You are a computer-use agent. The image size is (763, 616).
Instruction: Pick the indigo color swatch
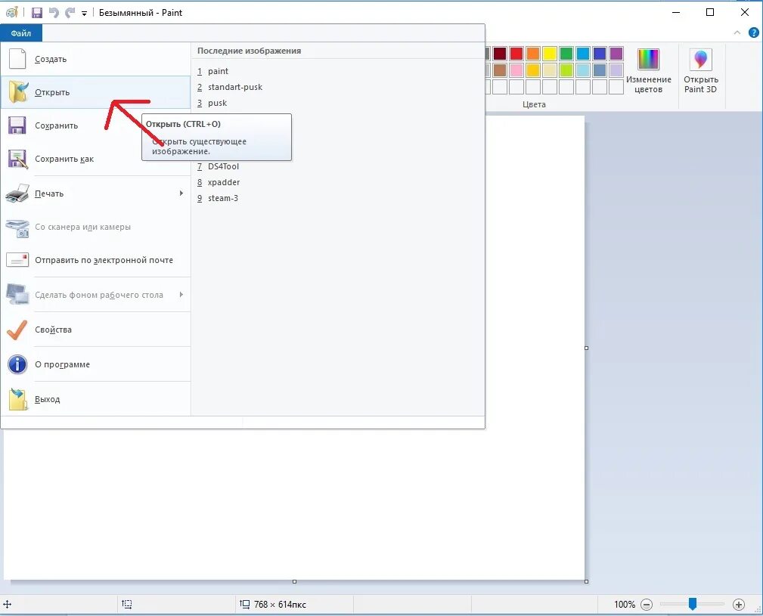tap(600, 54)
